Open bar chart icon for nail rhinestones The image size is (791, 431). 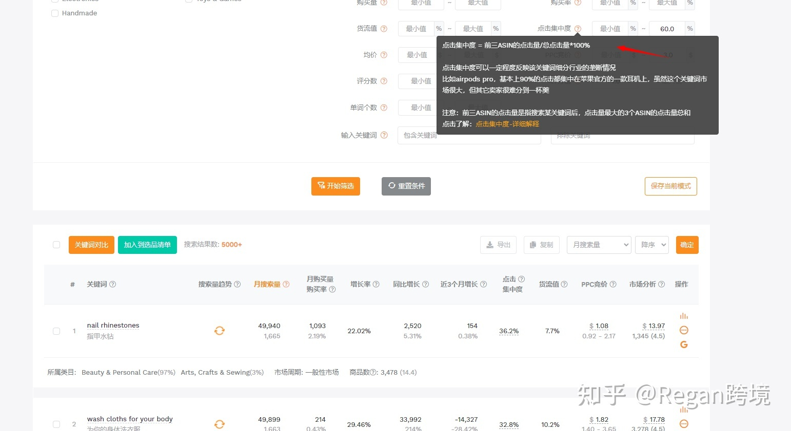[684, 316]
